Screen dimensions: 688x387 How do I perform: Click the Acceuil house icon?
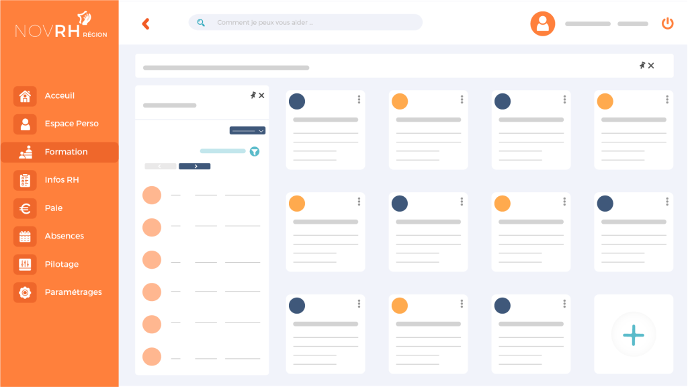pos(25,96)
